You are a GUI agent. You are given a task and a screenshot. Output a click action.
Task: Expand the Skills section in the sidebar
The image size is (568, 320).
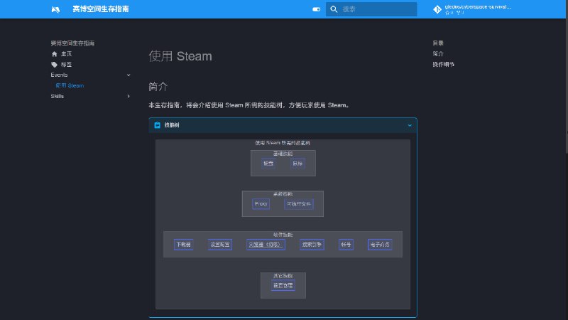click(x=129, y=97)
